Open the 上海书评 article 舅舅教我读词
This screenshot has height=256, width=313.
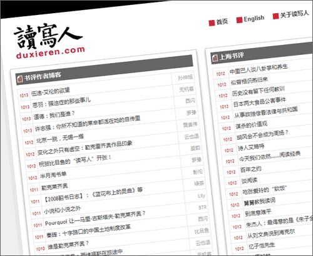259,201
